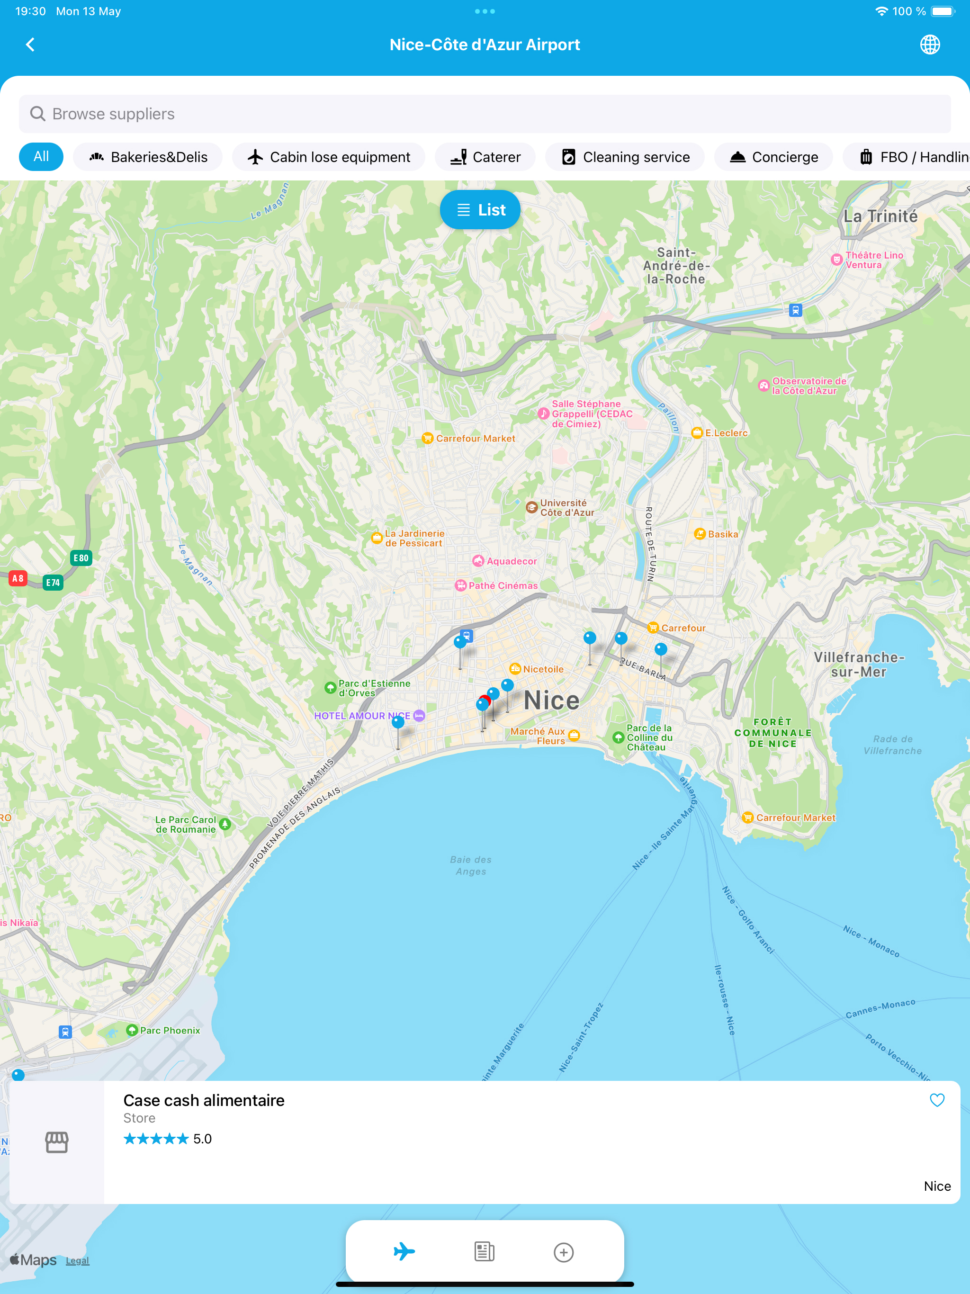Tap the La Jardinerie de Pessicart marker
The height and width of the screenshot is (1294, 970).
pyautogui.click(x=377, y=538)
